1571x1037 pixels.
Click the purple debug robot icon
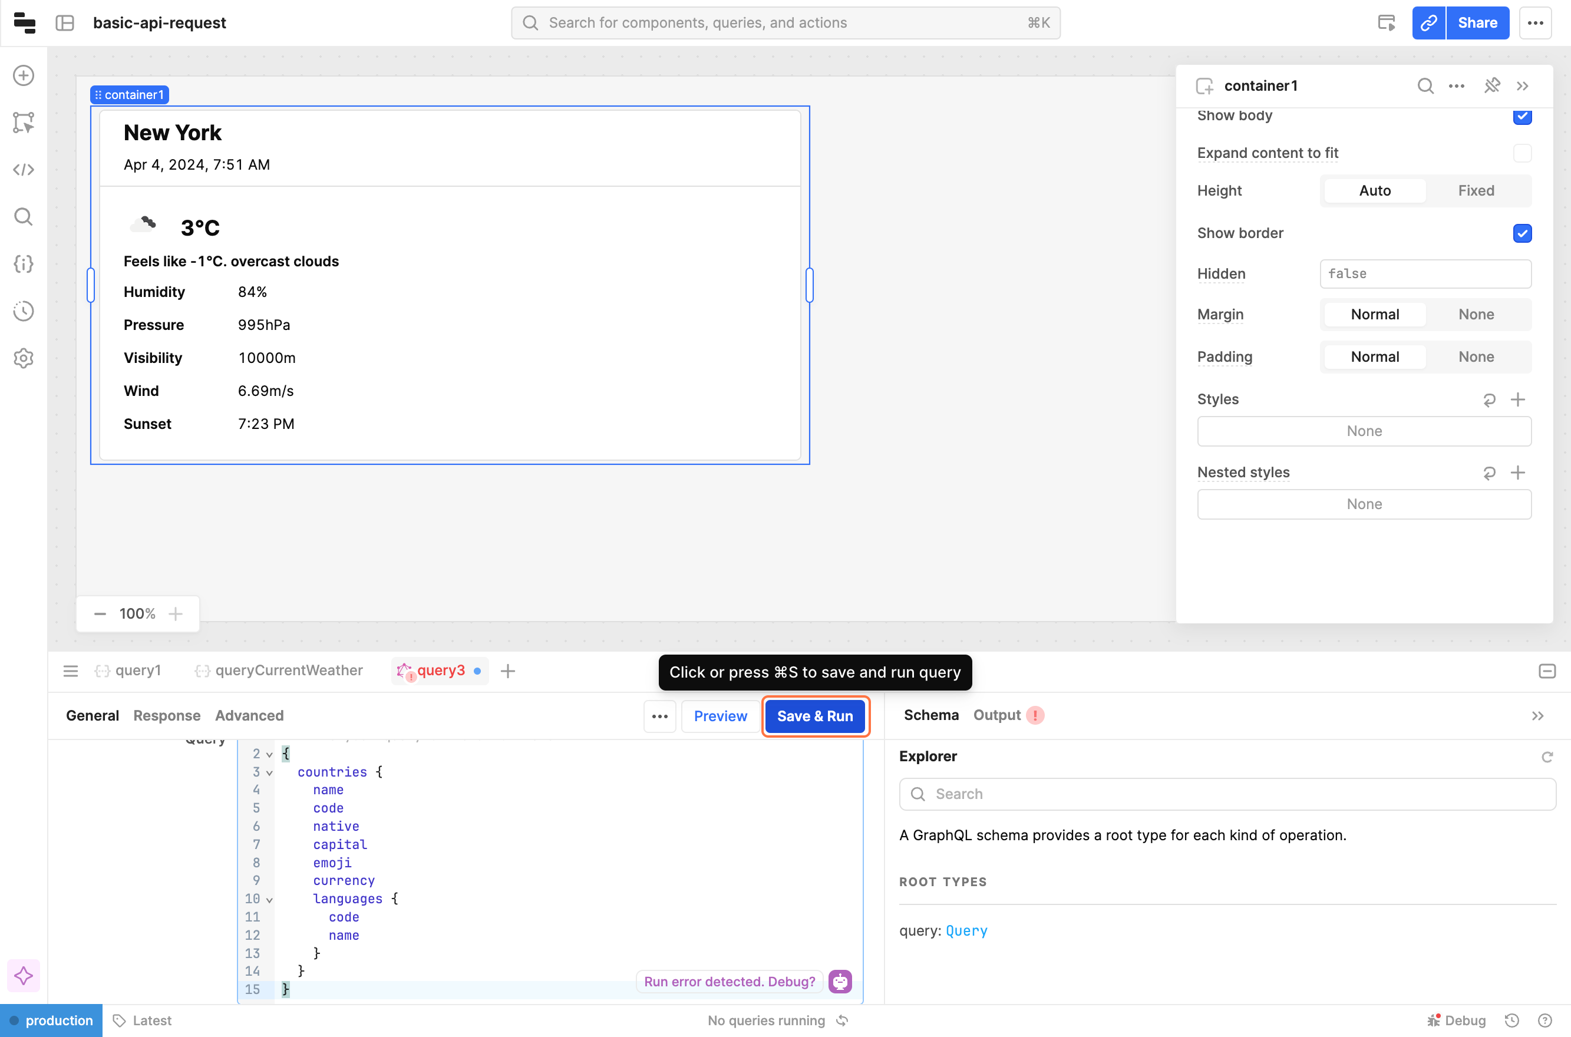(x=840, y=982)
